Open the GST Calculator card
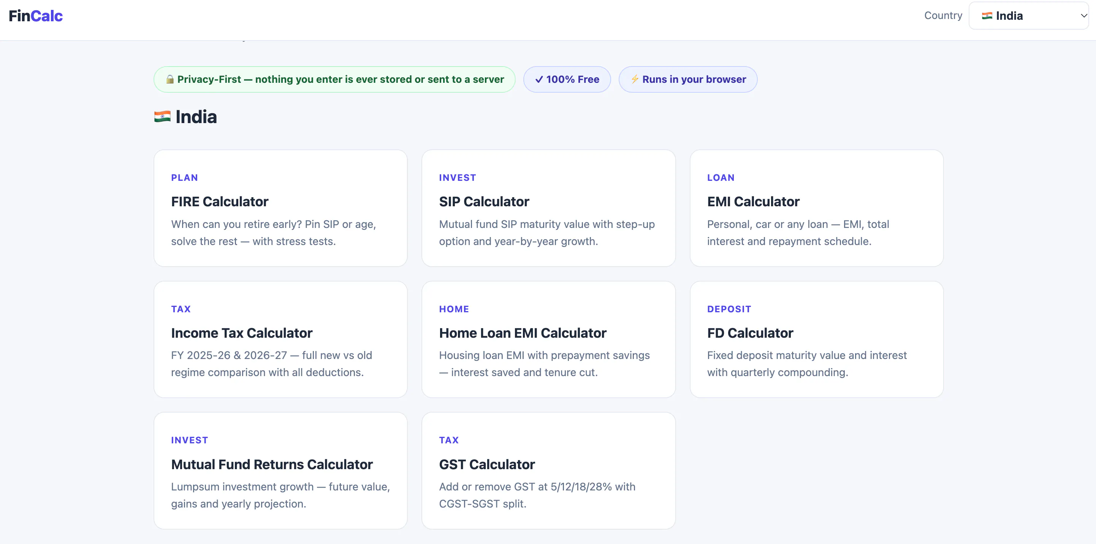 [548, 470]
